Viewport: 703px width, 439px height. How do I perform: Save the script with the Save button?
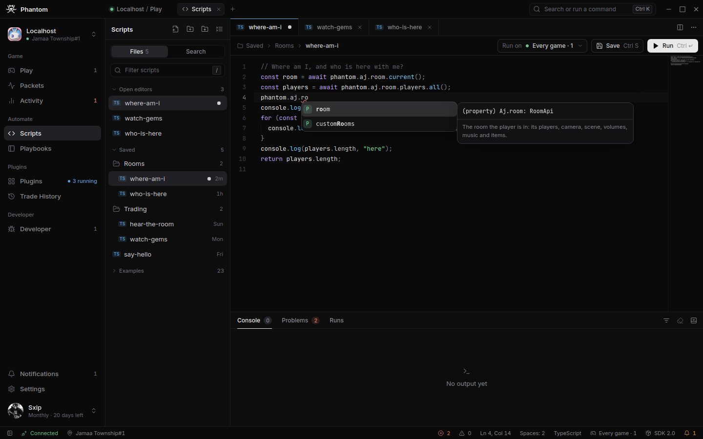617,46
